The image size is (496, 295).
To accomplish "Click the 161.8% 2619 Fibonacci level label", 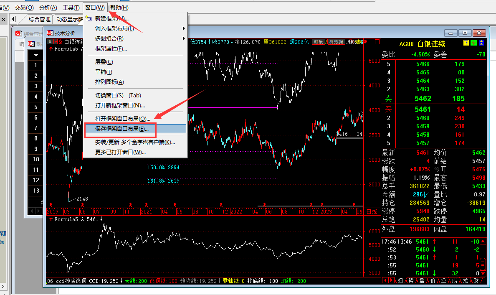I will click(163, 181).
